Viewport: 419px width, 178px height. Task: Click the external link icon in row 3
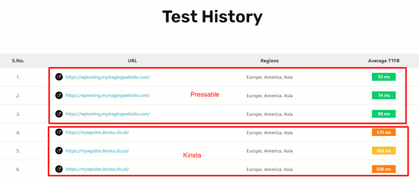click(59, 114)
